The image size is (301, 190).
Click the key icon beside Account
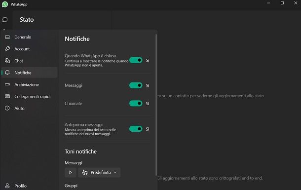[x=7, y=49]
